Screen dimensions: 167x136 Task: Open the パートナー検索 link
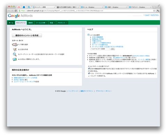pos(143,60)
